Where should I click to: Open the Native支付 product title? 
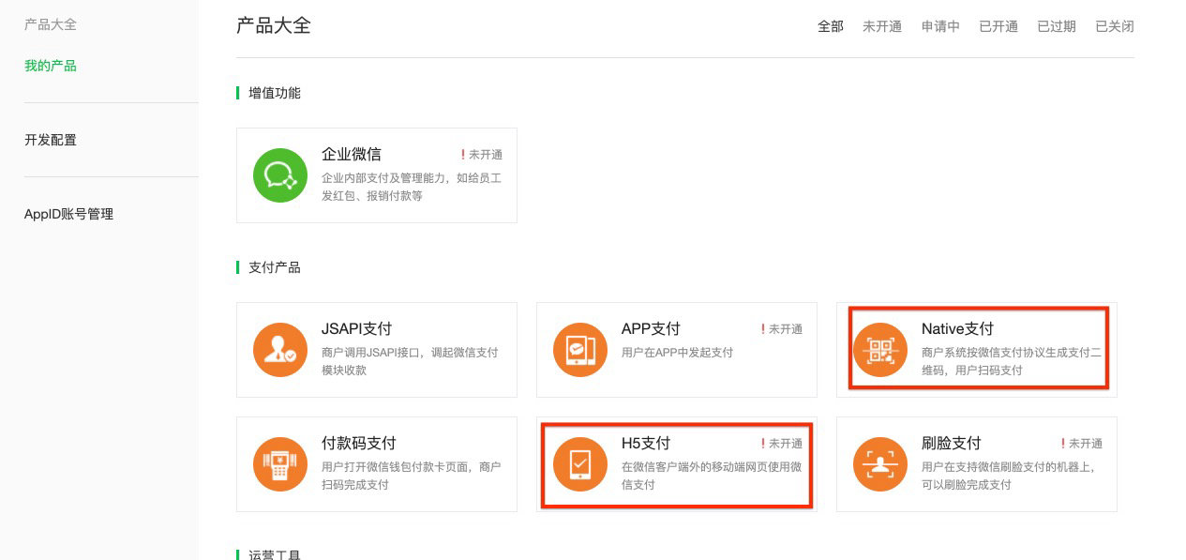pos(956,328)
